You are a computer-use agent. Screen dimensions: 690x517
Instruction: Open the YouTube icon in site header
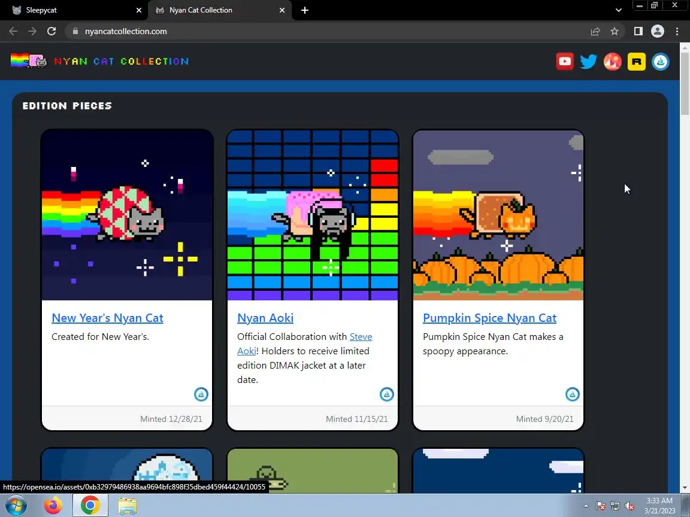565,61
